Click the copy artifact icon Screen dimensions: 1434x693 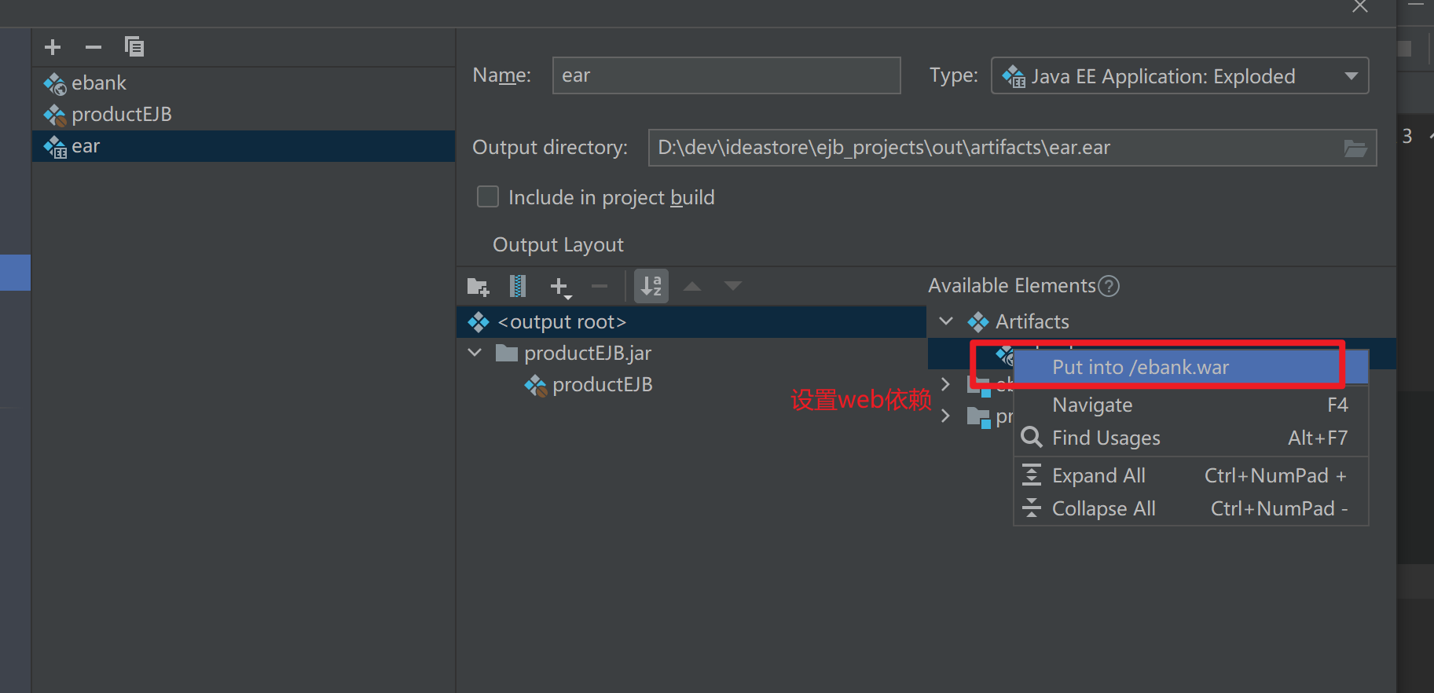(x=134, y=47)
